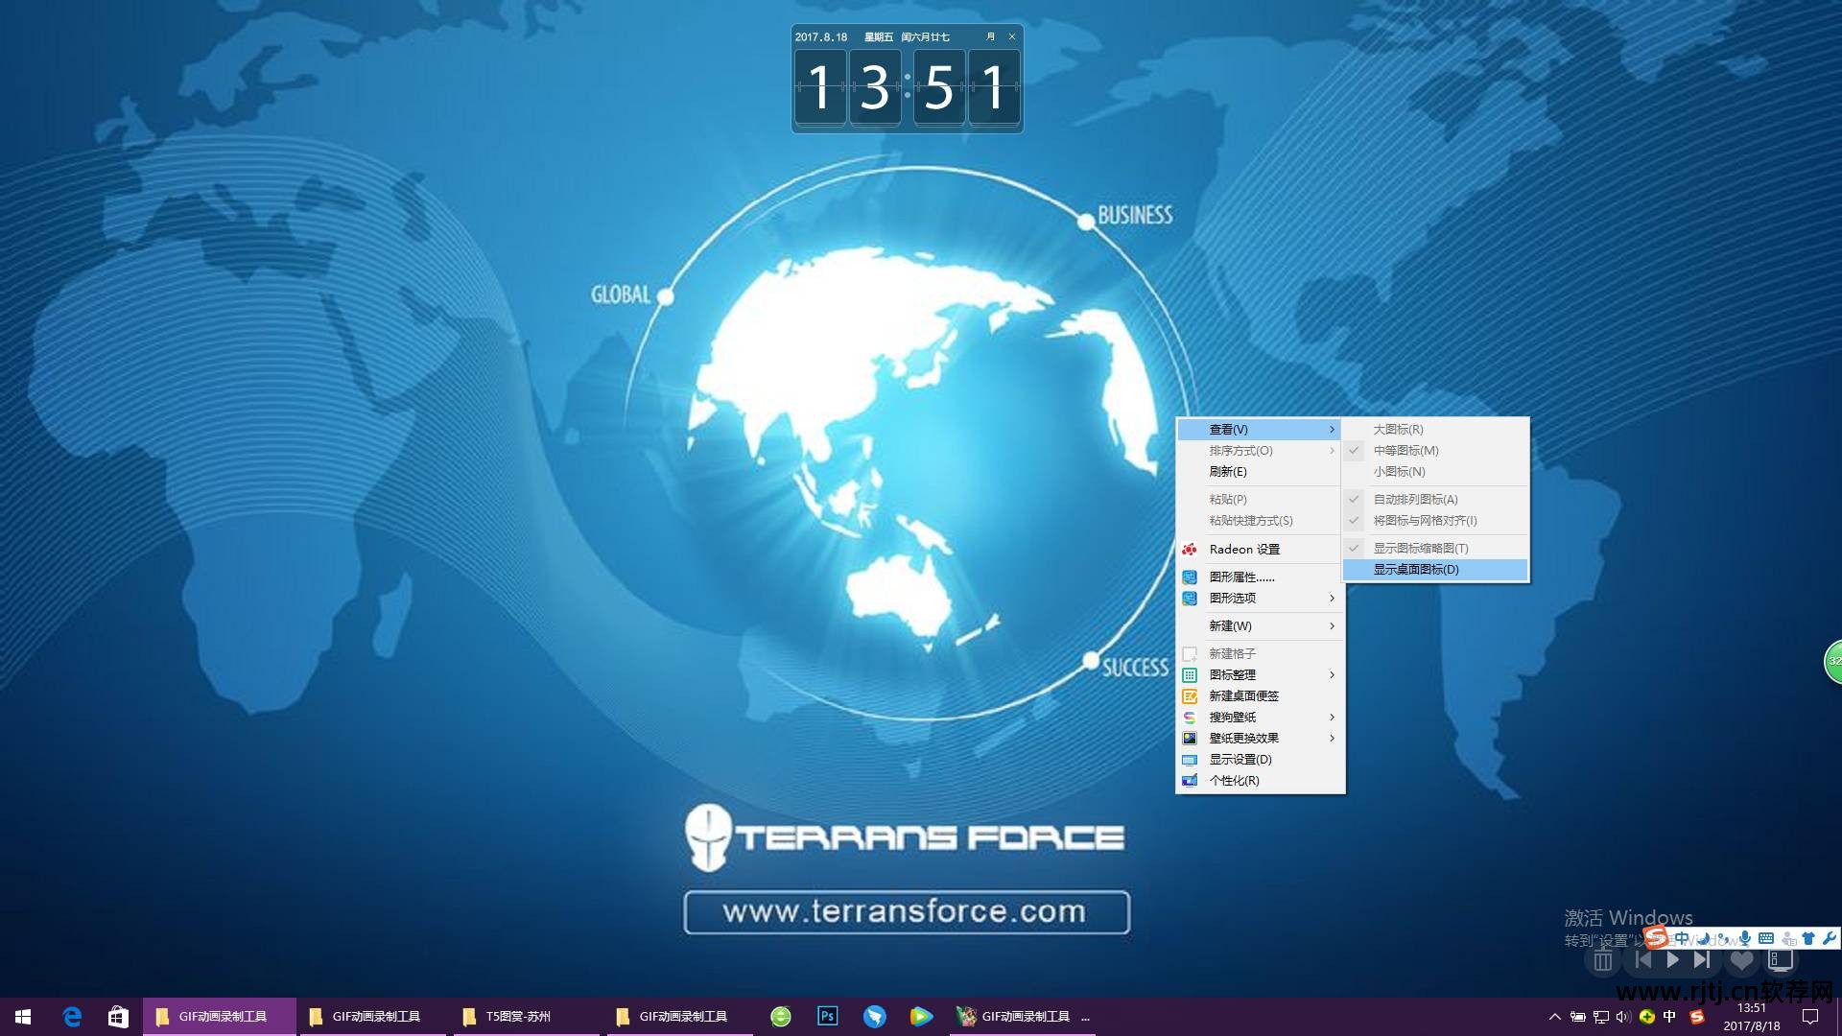Open 显示设置(D) display settings
The image size is (1842, 1036).
tap(1260, 759)
